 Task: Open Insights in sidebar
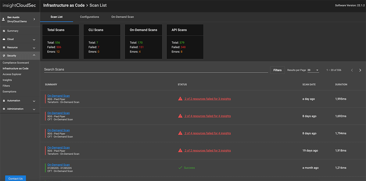click(x=7, y=80)
